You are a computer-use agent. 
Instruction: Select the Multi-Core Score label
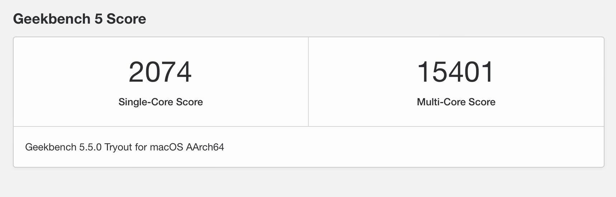(x=456, y=102)
